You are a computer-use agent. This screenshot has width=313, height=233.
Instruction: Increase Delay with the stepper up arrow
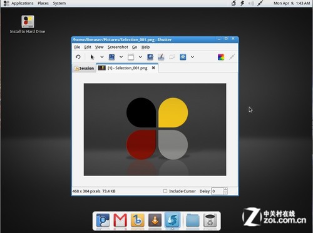click(x=225, y=189)
